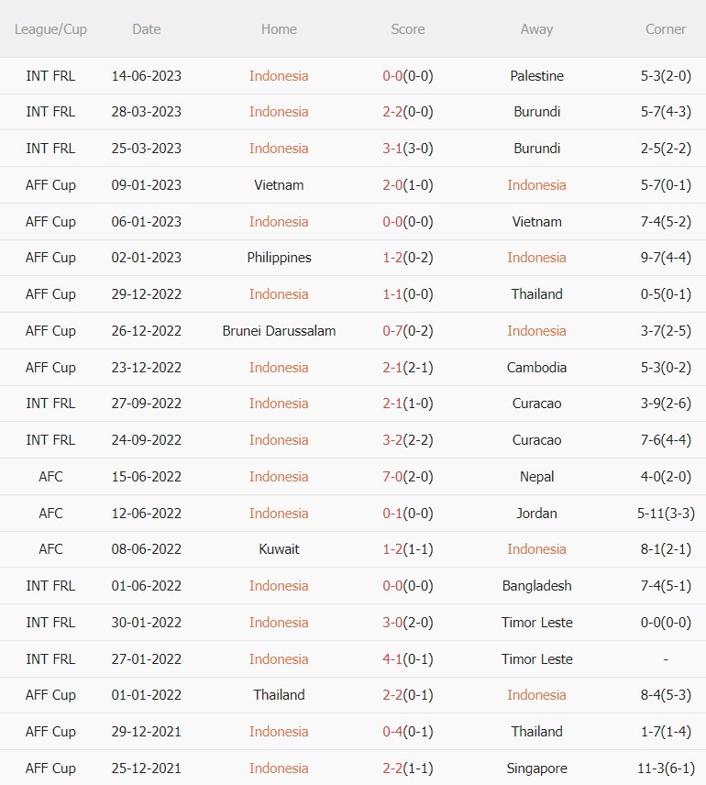Open the Palestine team link

click(x=536, y=76)
